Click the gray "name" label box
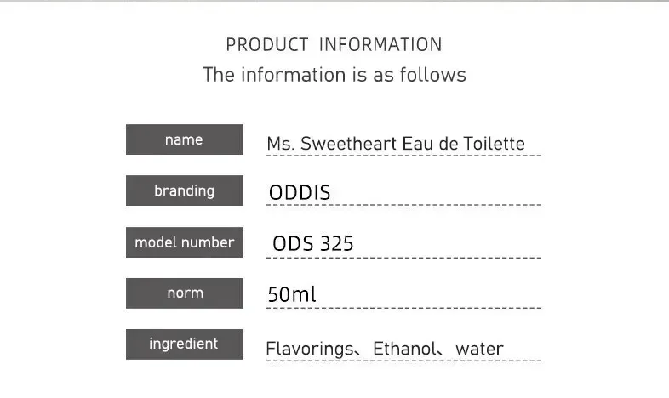 (x=184, y=139)
